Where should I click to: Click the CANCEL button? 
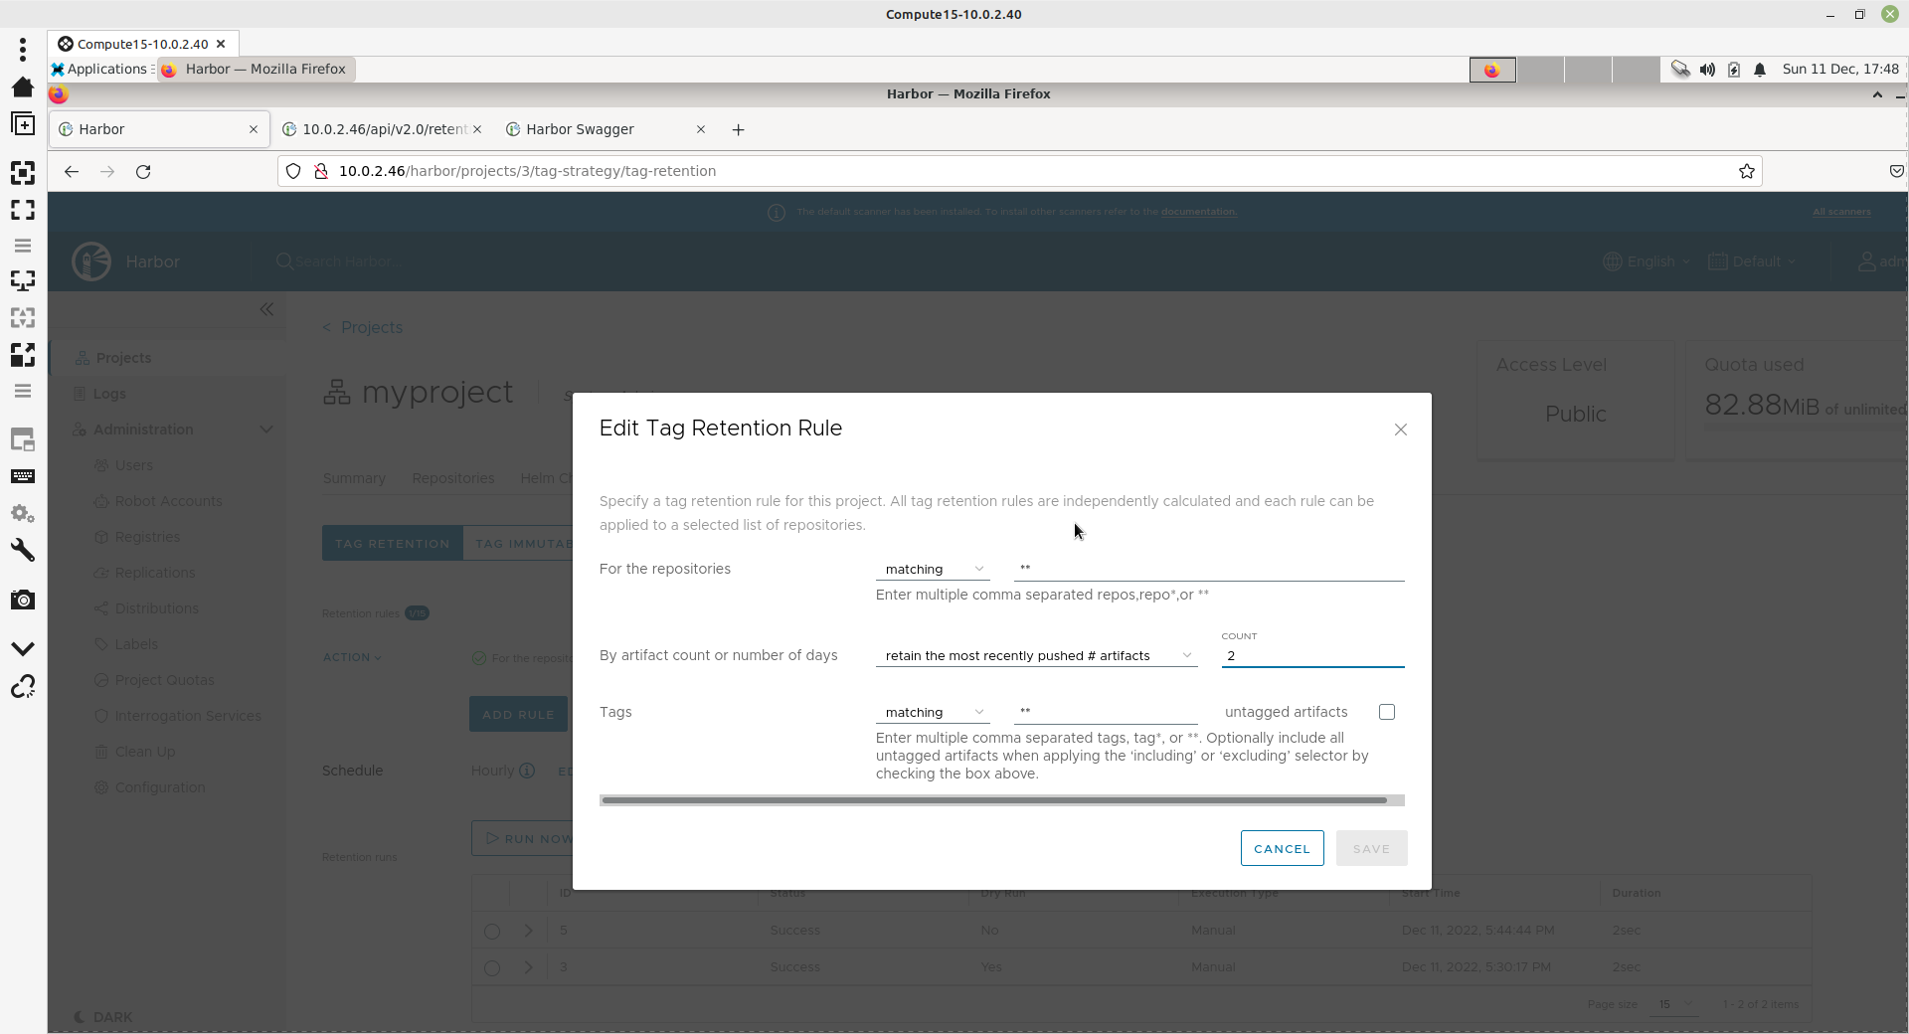tap(1282, 849)
